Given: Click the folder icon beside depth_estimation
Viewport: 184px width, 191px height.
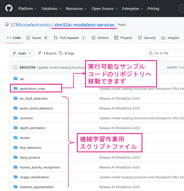Looking at the screenshot, I should point(16,128).
